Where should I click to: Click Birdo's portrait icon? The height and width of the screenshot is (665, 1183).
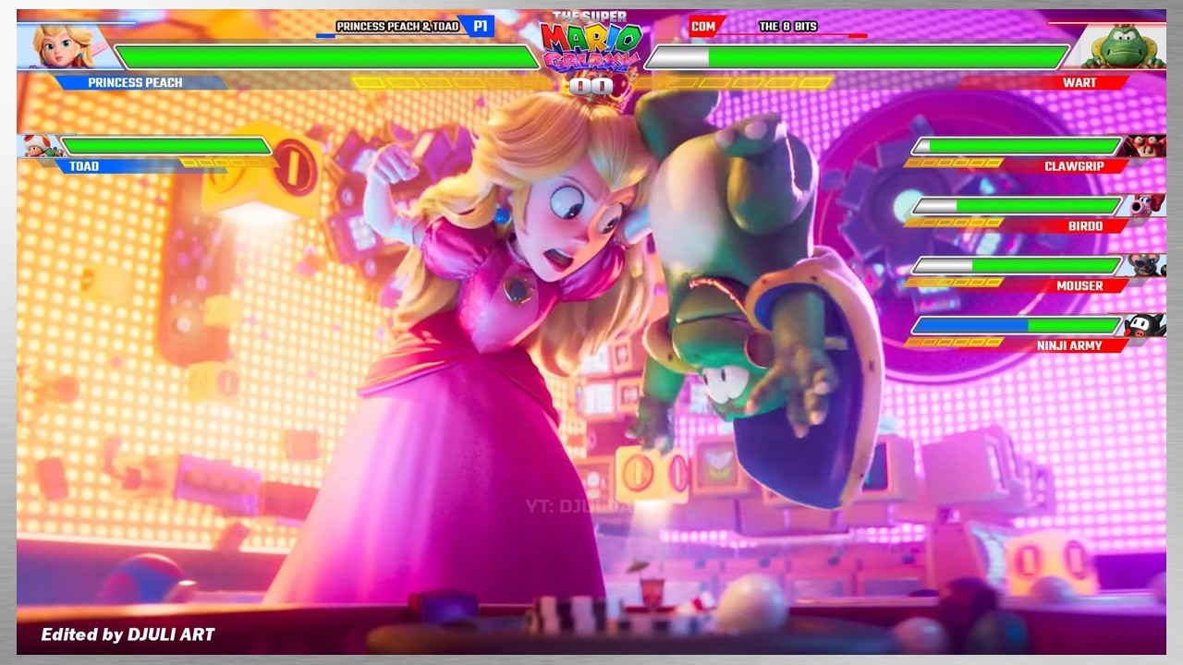[x=1146, y=205]
